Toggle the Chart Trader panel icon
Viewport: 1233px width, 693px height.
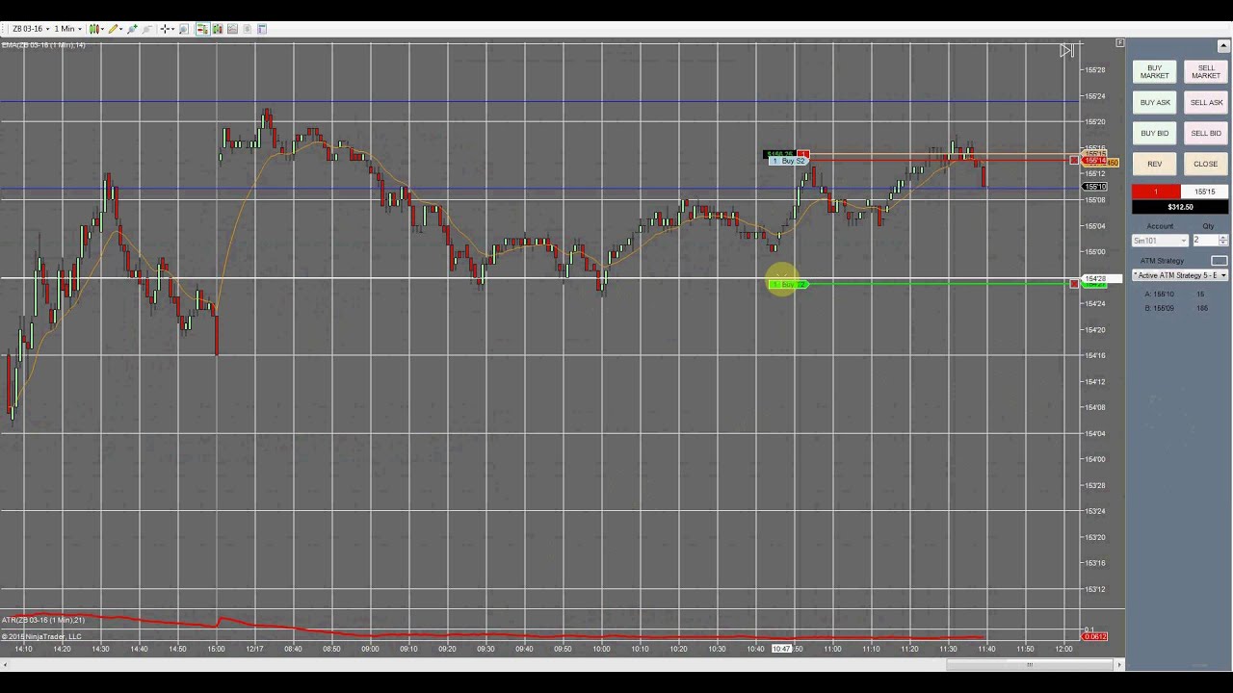(202, 29)
